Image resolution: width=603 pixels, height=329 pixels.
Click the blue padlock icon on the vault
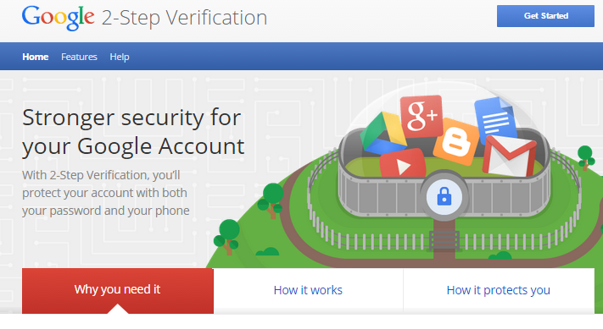point(444,196)
